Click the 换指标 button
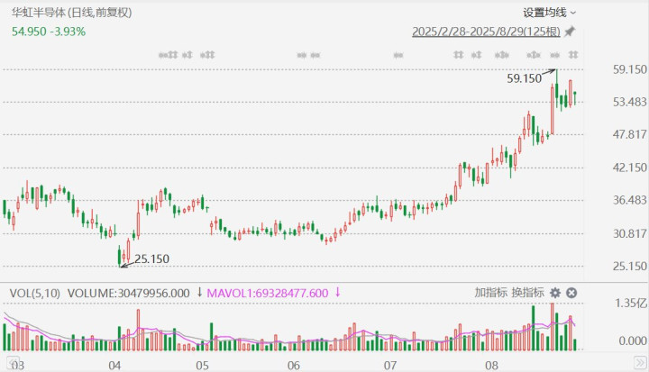Screen dimensions: 649x372 [x=527, y=293]
